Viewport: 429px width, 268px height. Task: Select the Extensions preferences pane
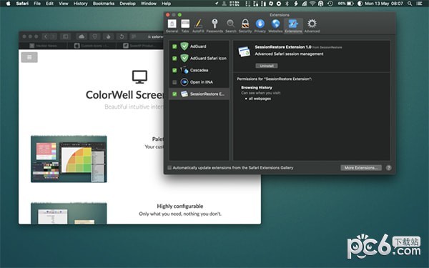(x=293, y=26)
